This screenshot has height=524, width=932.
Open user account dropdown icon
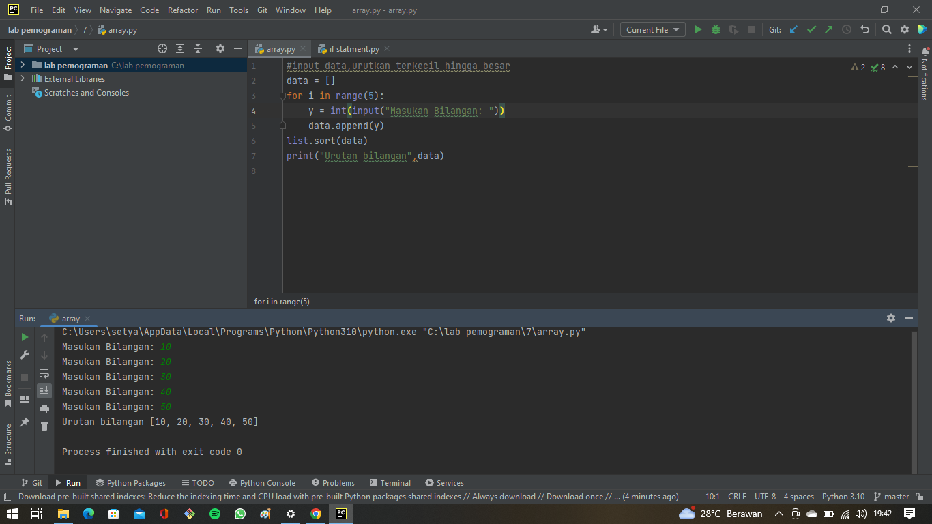[600, 29]
